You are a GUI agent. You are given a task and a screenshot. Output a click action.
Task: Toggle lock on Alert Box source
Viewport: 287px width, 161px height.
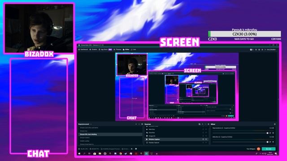pos(203,129)
